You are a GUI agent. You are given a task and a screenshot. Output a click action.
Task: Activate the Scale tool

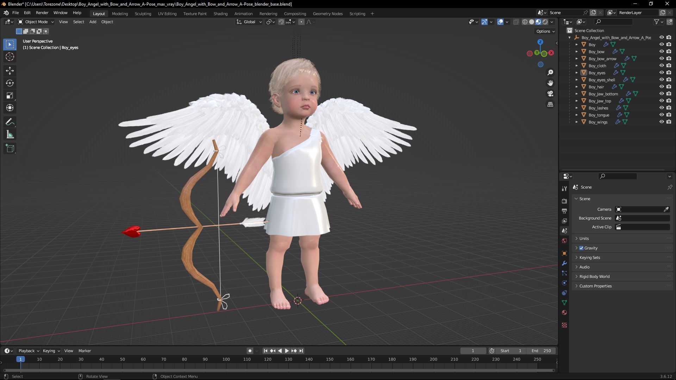coord(10,95)
